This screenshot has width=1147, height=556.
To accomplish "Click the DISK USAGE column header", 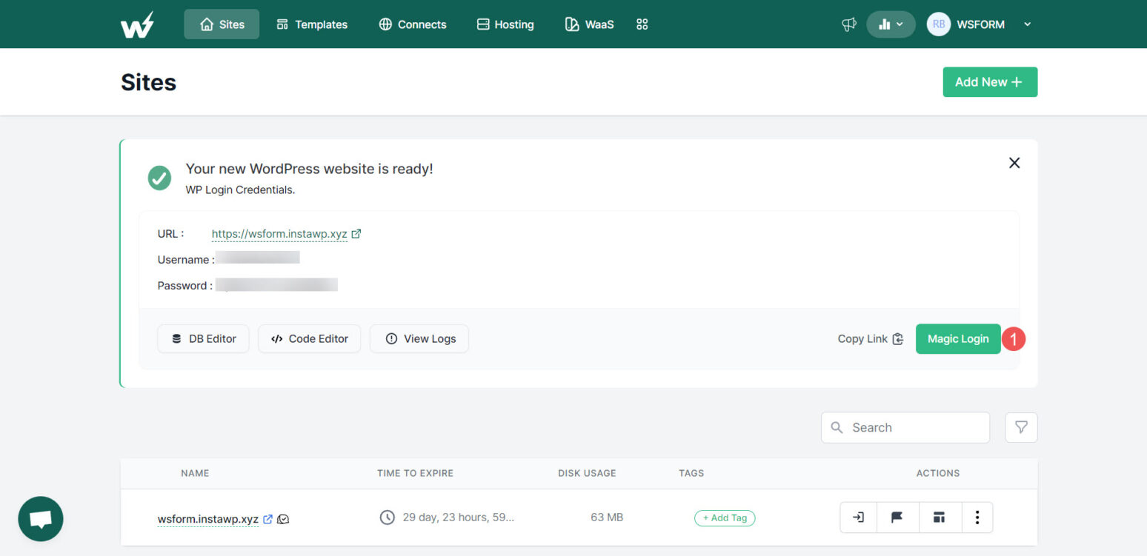I will click(587, 473).
